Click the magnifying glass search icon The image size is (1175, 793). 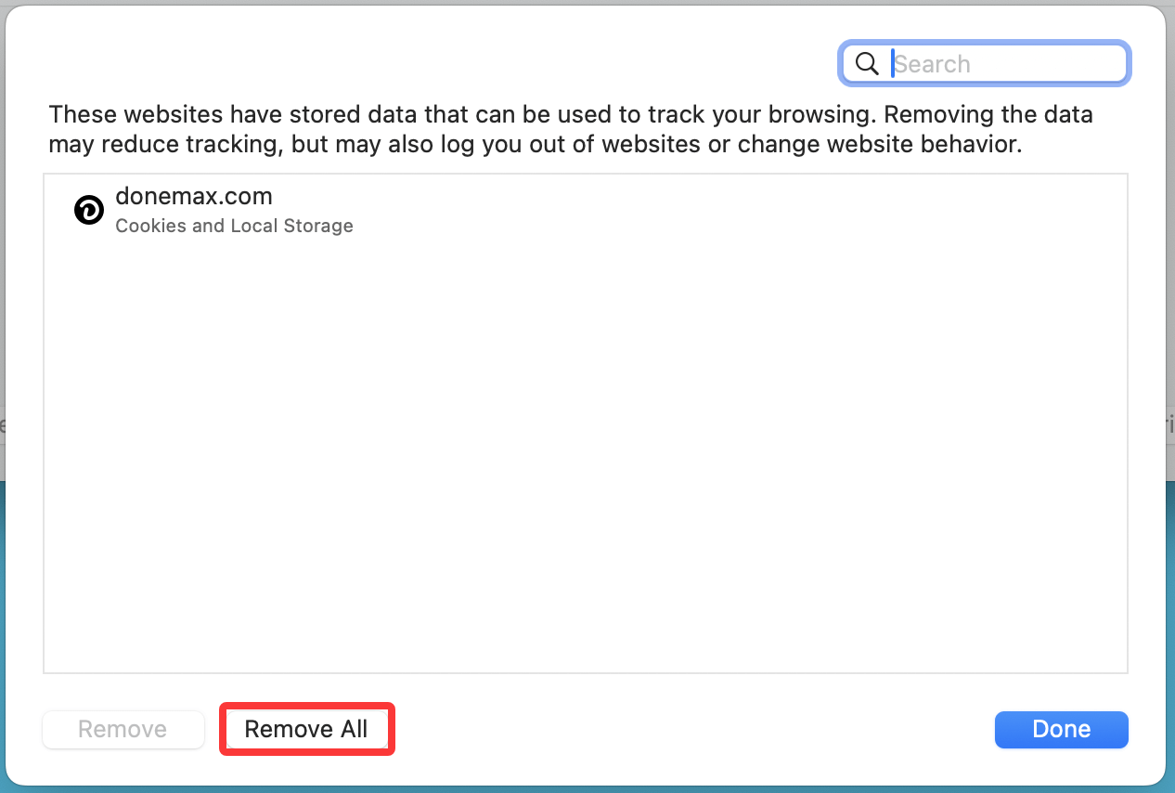point(867,63)
